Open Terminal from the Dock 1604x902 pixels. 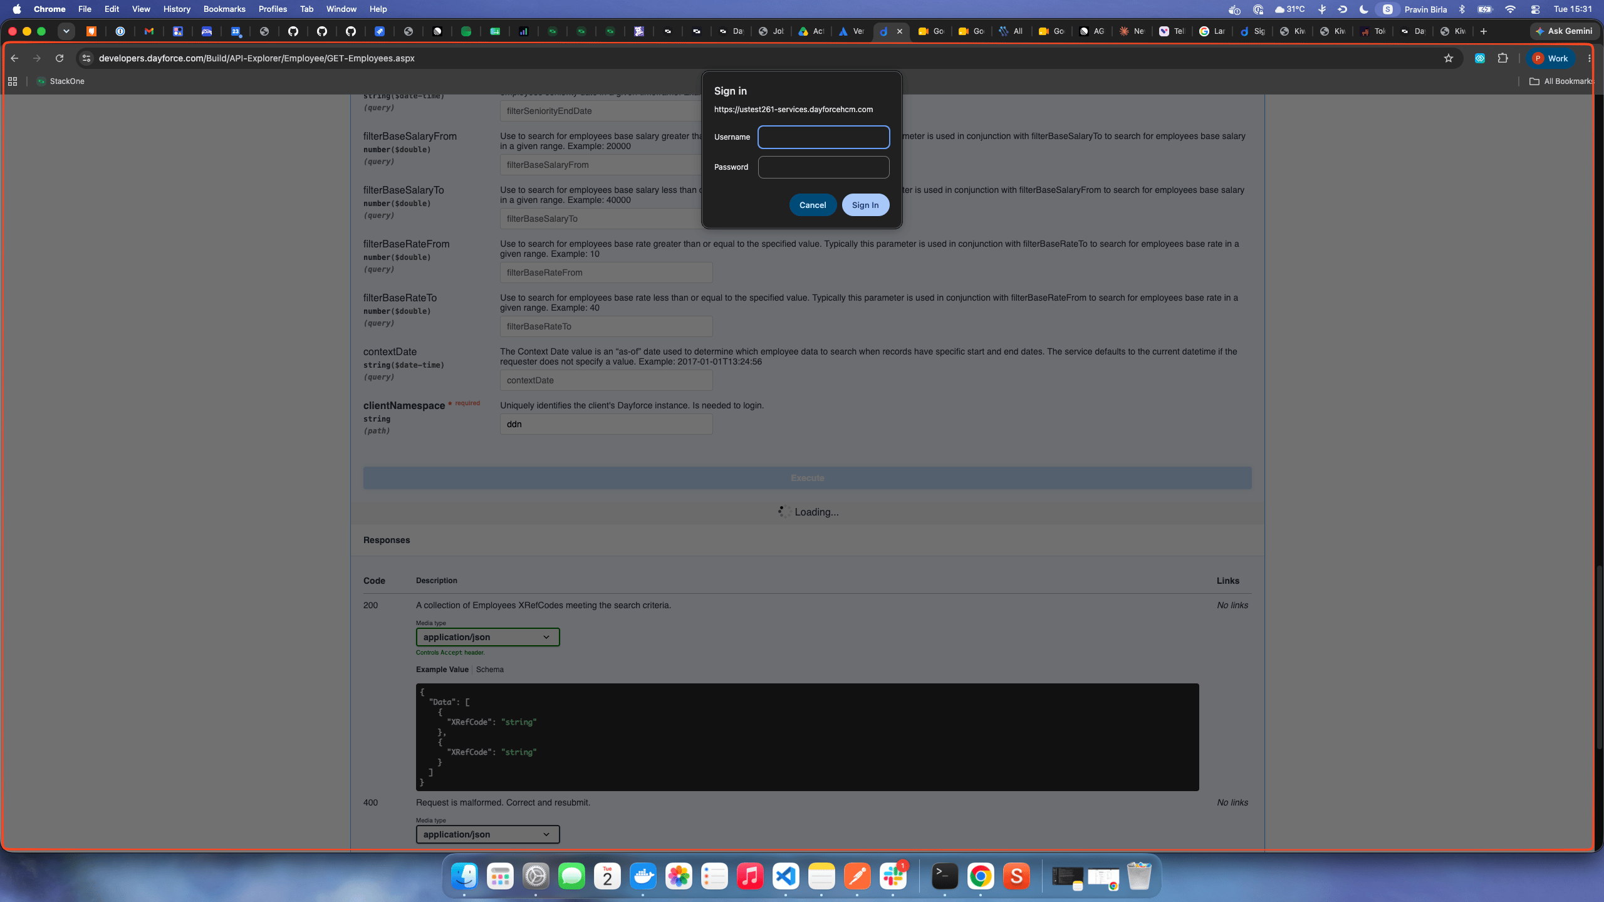tap(945, 876)
